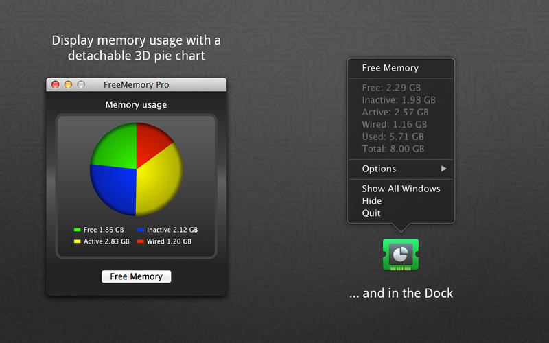Click the red slice of the pie chart
The image size is (549, 343).
point(150,142)
